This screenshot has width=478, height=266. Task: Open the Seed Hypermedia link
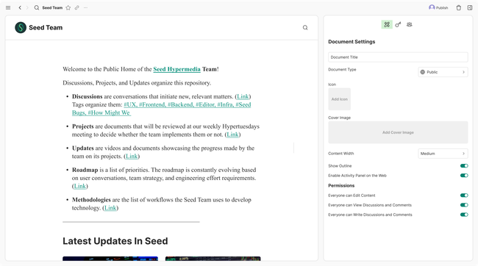176,69
